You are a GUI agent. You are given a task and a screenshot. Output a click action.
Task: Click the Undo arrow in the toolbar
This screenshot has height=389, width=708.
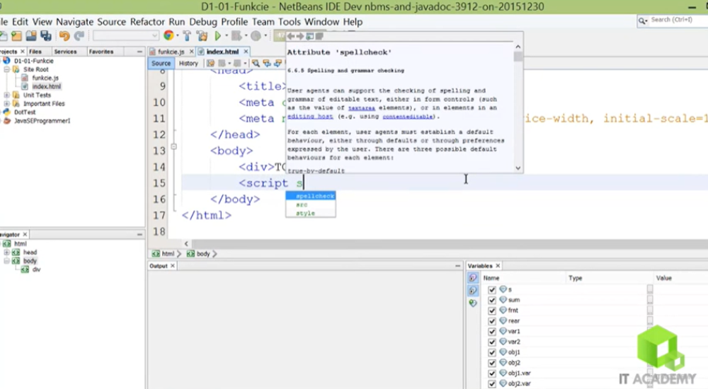(64, 35)
